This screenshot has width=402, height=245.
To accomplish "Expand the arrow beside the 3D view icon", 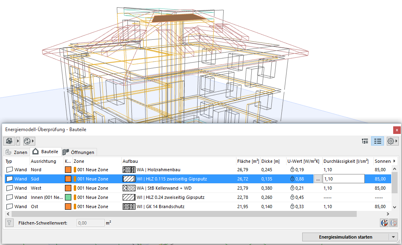I will tap(18, 141).
